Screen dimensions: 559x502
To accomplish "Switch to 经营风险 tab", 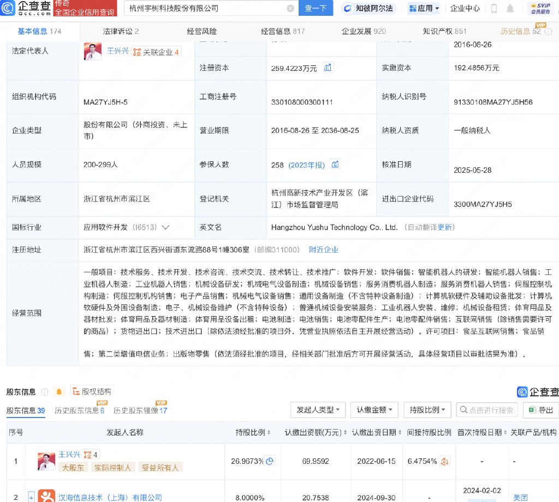I will pyautogui.click(x=202, y=31).
